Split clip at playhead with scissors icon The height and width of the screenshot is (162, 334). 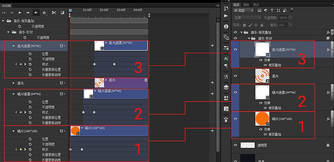pos(54,13)
